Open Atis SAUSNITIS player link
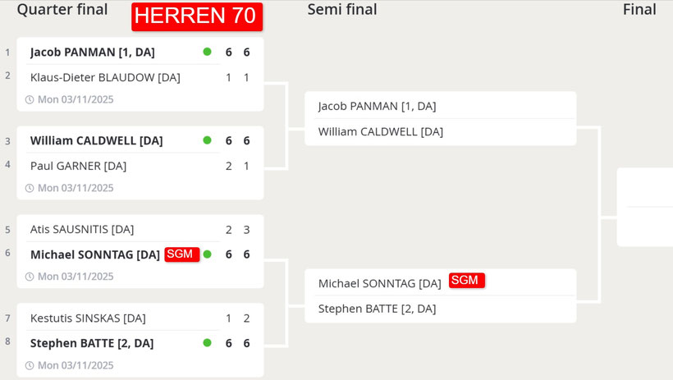 [82, 229]
